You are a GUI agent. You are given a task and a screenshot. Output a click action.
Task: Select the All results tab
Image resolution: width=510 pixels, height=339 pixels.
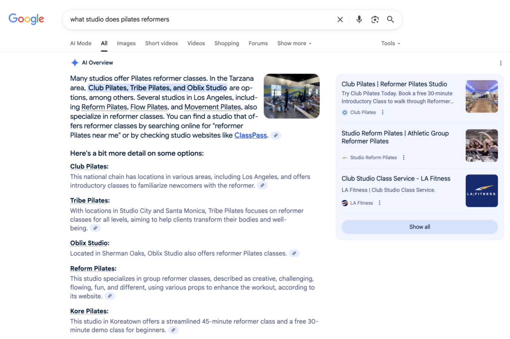[104, 43]
